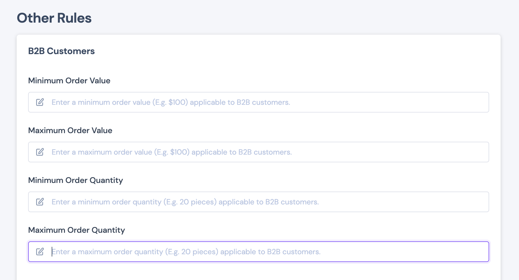This screenshot has width=519, height=280.
Task: Click the edit icon in Minimum Order Value
Action: [40, 102]
